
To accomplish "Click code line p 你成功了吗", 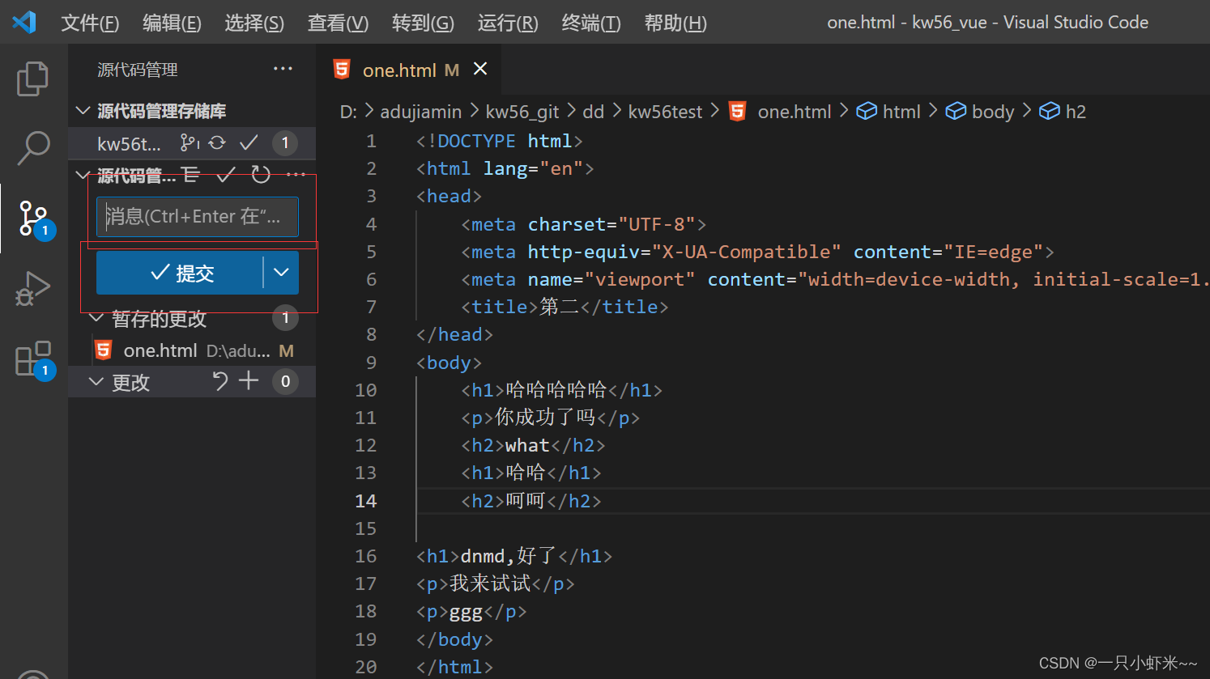I will click(x=551, y=418).
